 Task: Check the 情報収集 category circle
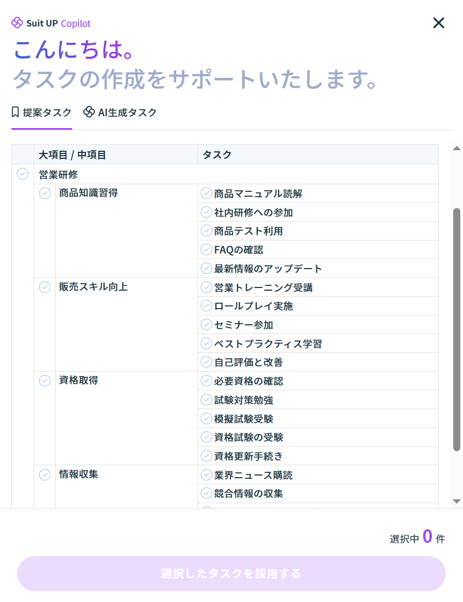point(44,475)
